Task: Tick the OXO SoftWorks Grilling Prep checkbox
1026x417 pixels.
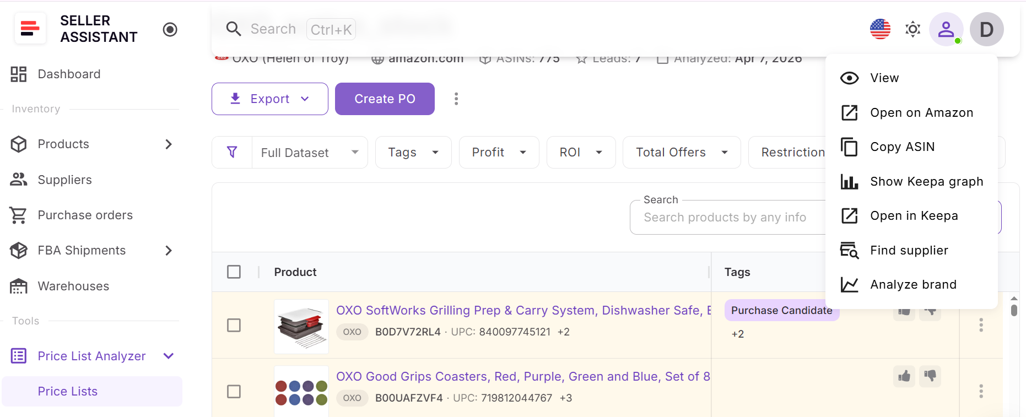Action: (x=234, y=326)
